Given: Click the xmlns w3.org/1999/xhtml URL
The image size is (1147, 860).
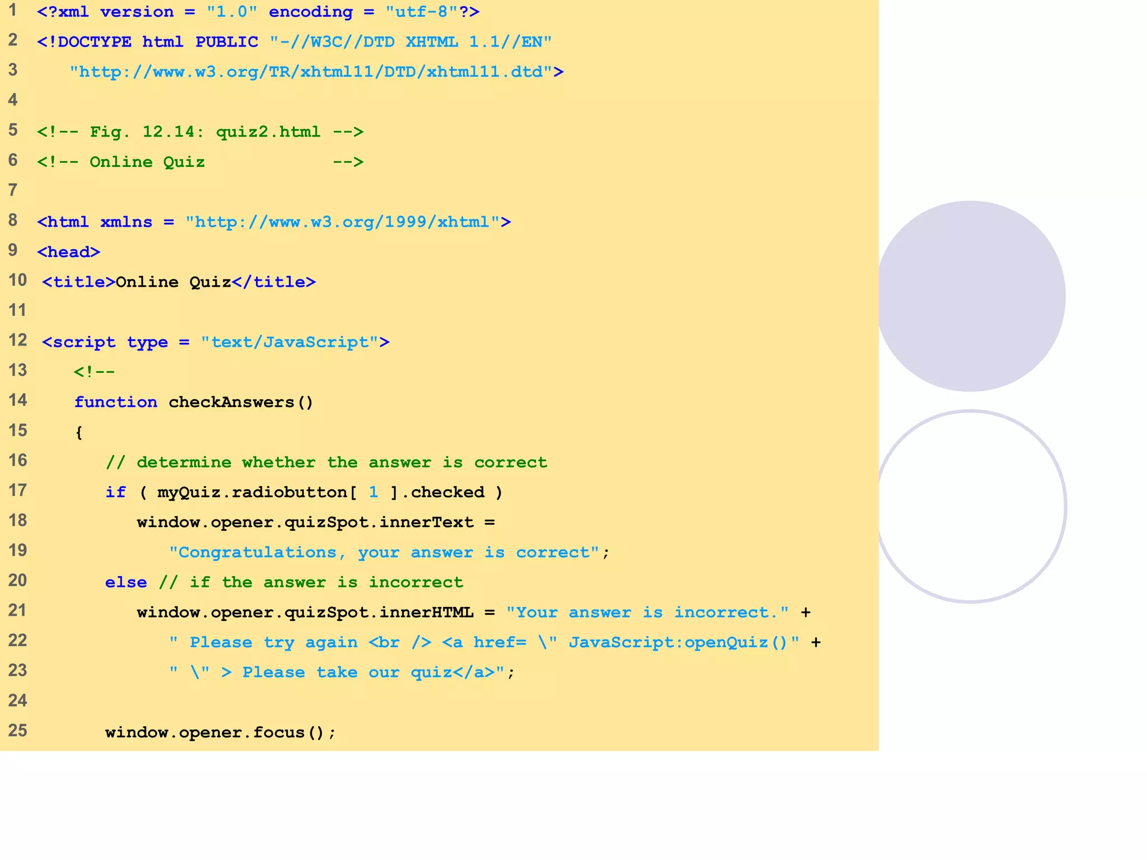Looking at the screenshot, I should [342, 222].
